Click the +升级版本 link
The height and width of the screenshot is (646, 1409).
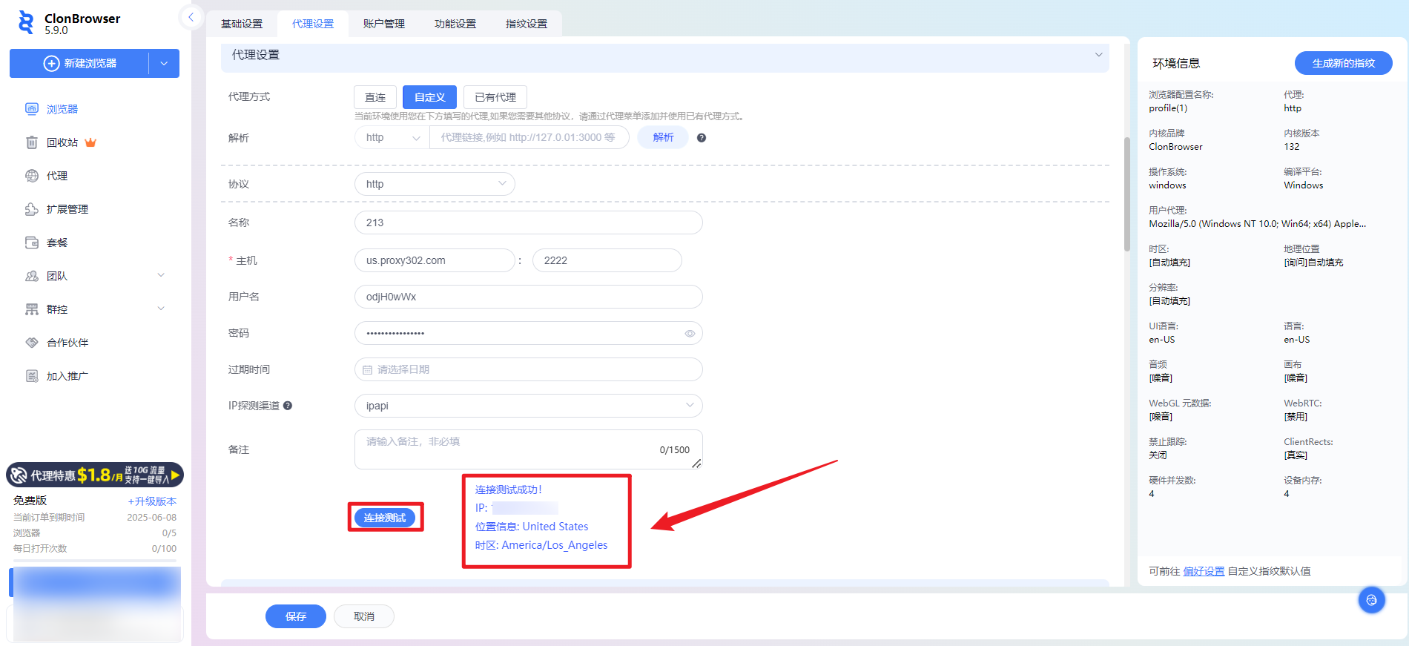152,501
